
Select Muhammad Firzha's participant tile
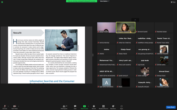[x=106, y=61]
